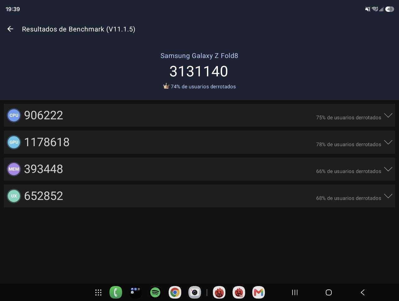This screenshot has width=399, height=301.
Task: Tap the GPU badge icon
Action: click(14, 142)
